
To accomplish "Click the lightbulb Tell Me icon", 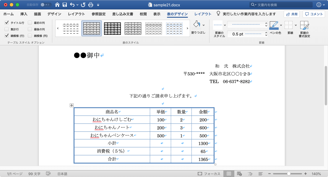I will [x=218, y=14].
